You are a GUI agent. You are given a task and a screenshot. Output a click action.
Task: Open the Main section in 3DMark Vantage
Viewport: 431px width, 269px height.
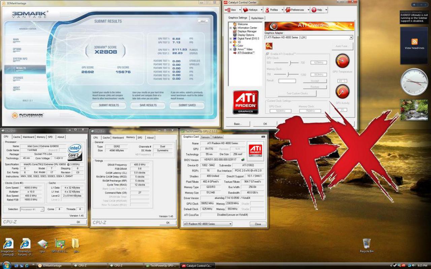16,40
